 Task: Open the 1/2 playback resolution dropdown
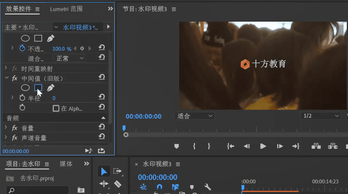(321, 116)
